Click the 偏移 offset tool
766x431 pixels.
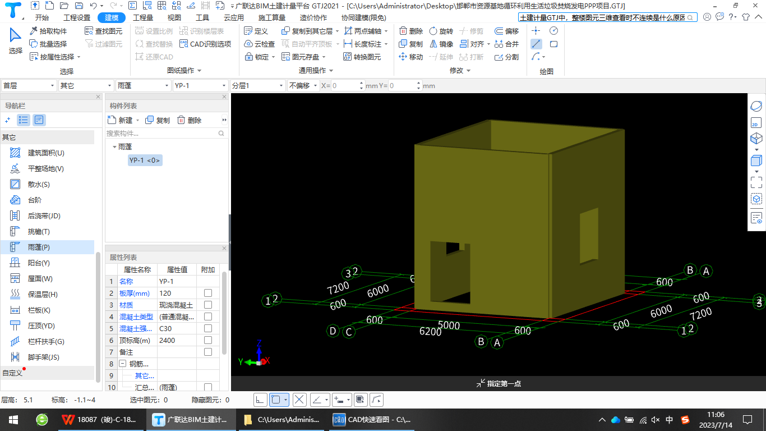click(x=507, y=31)
